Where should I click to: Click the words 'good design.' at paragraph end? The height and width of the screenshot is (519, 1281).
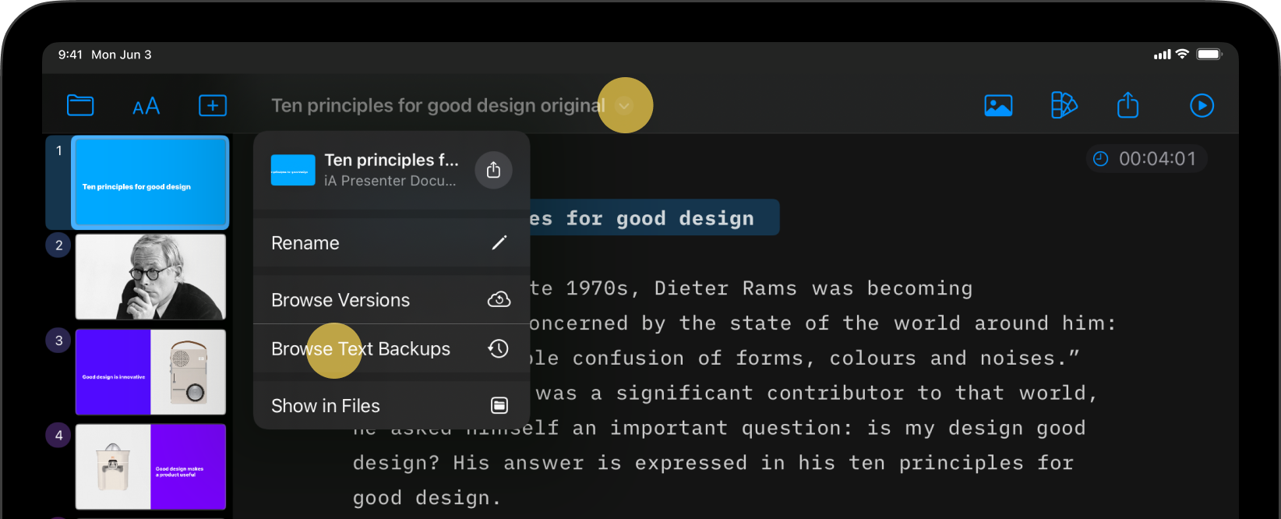click(x=427, y=498)
